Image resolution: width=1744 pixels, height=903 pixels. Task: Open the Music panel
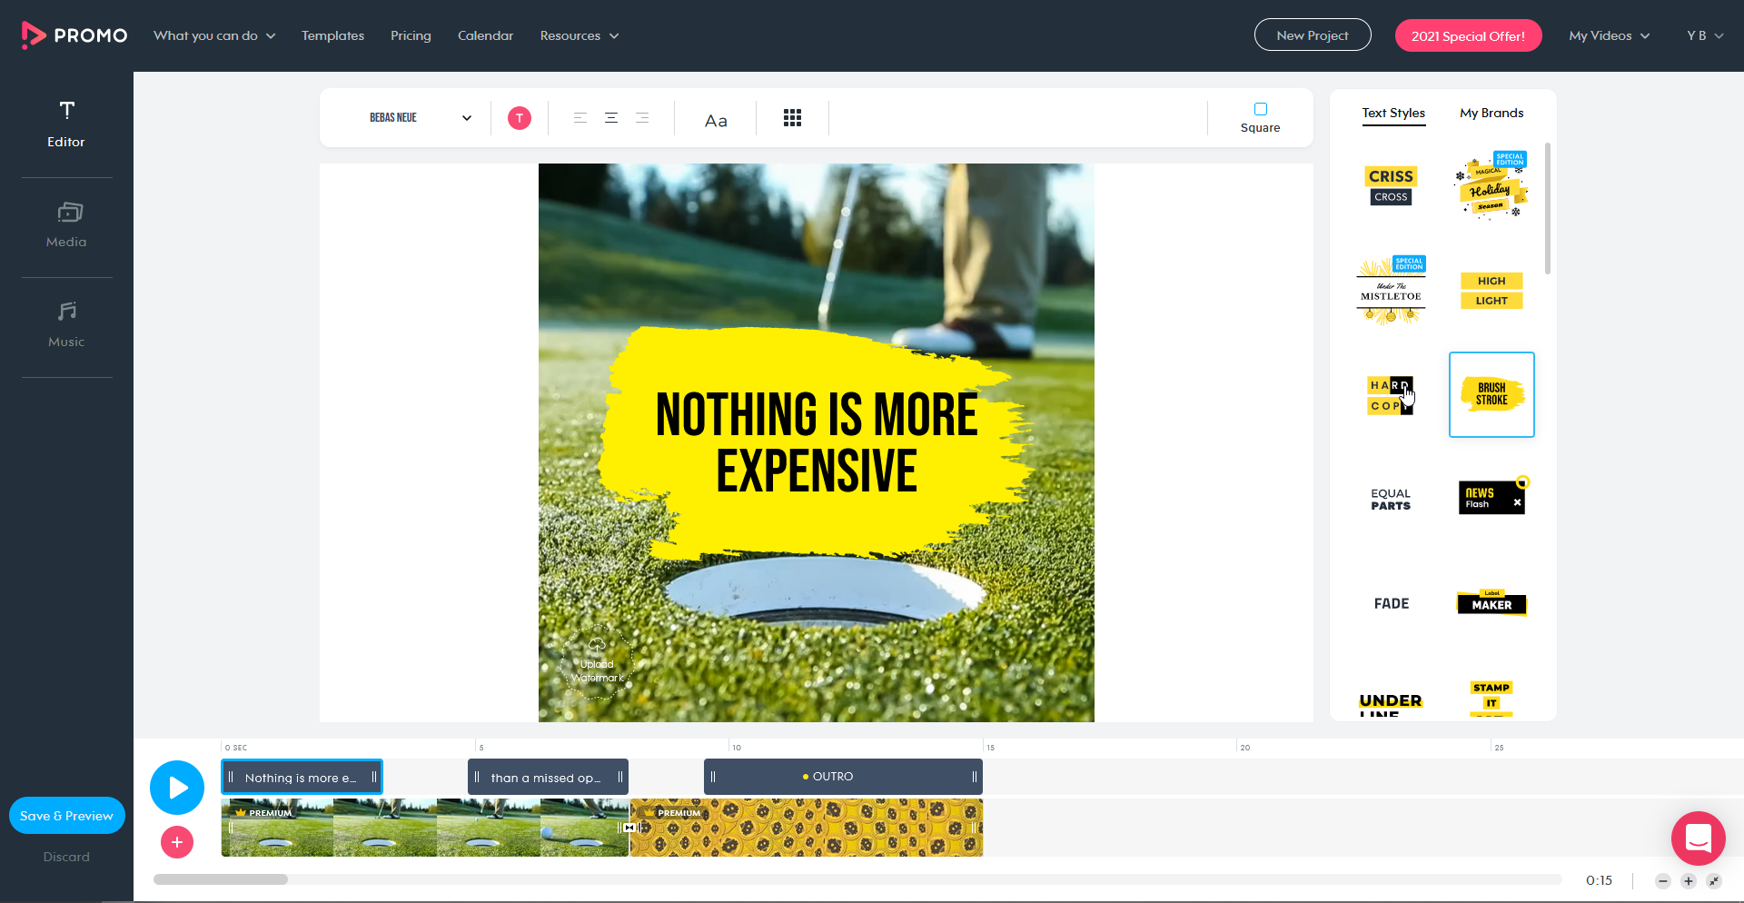click(66, 322)
